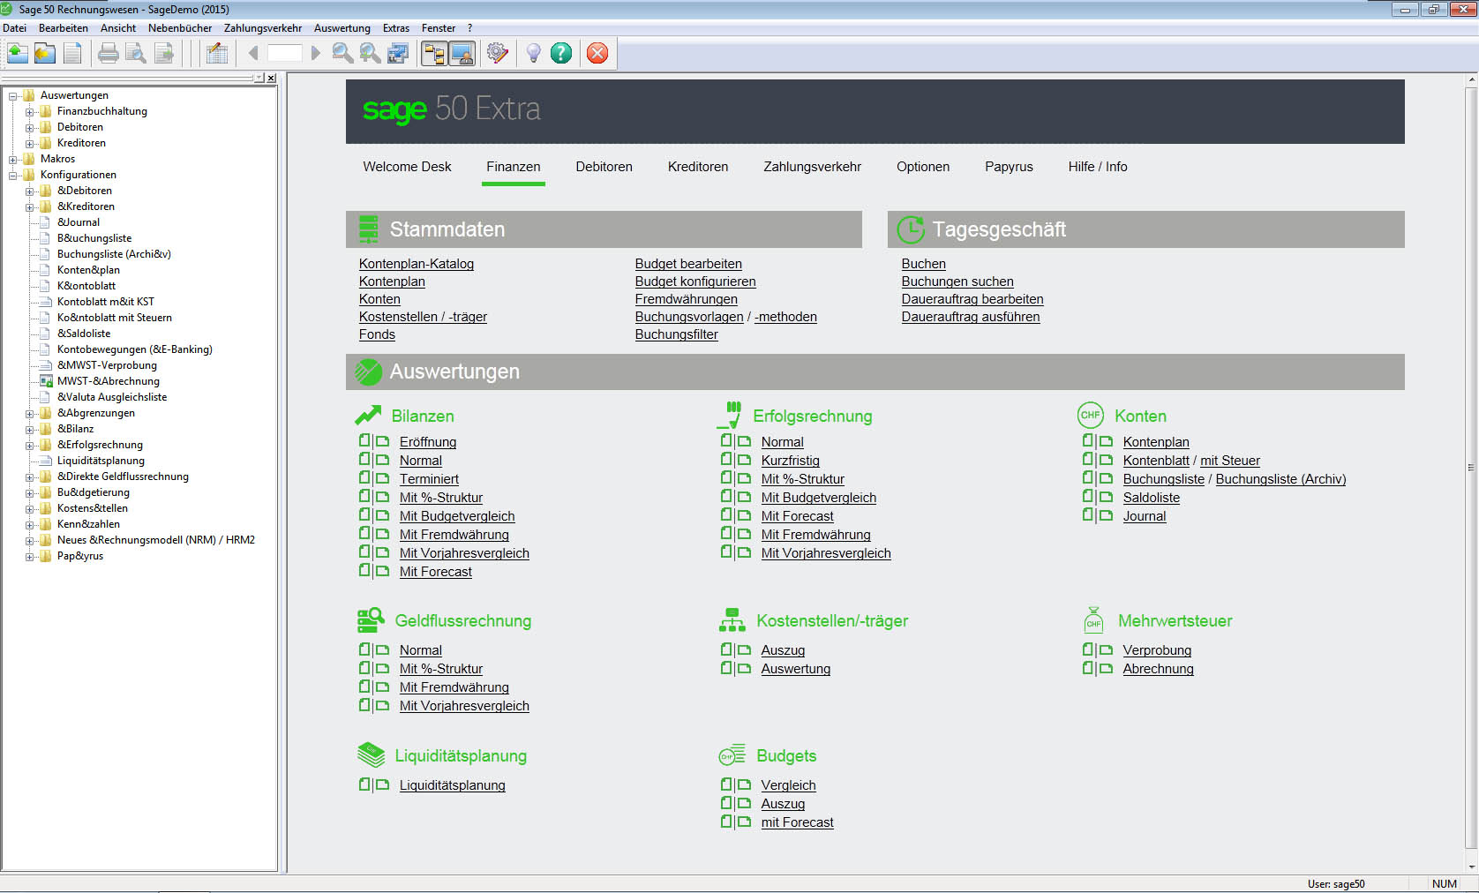Collapse the Konfigurationen tree node

[13, 175]
